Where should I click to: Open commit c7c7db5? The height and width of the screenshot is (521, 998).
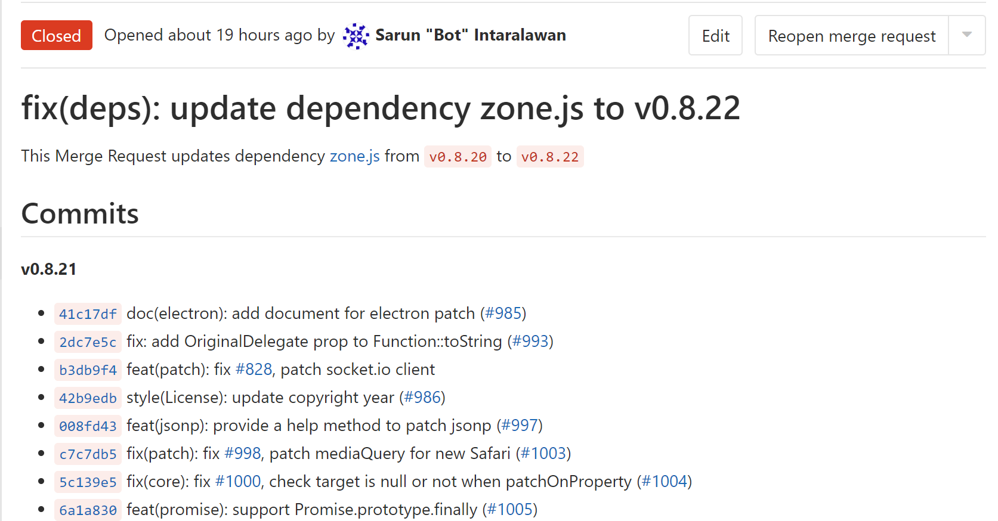88,454
